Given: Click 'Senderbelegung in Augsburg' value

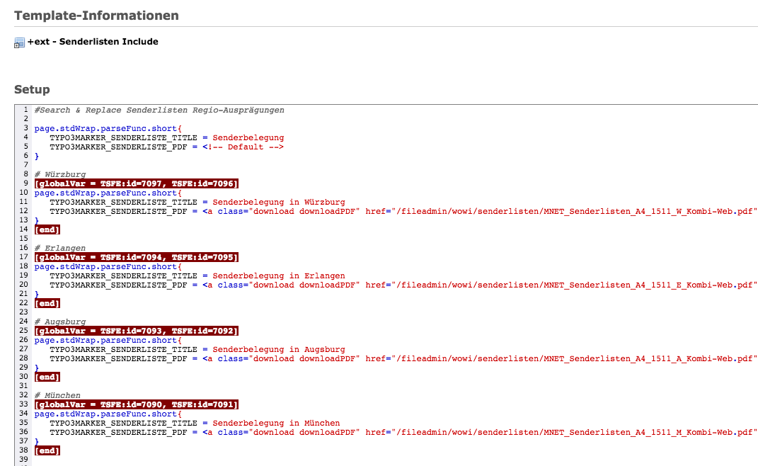Looking at the screenshot, I should tap(279, 349).
